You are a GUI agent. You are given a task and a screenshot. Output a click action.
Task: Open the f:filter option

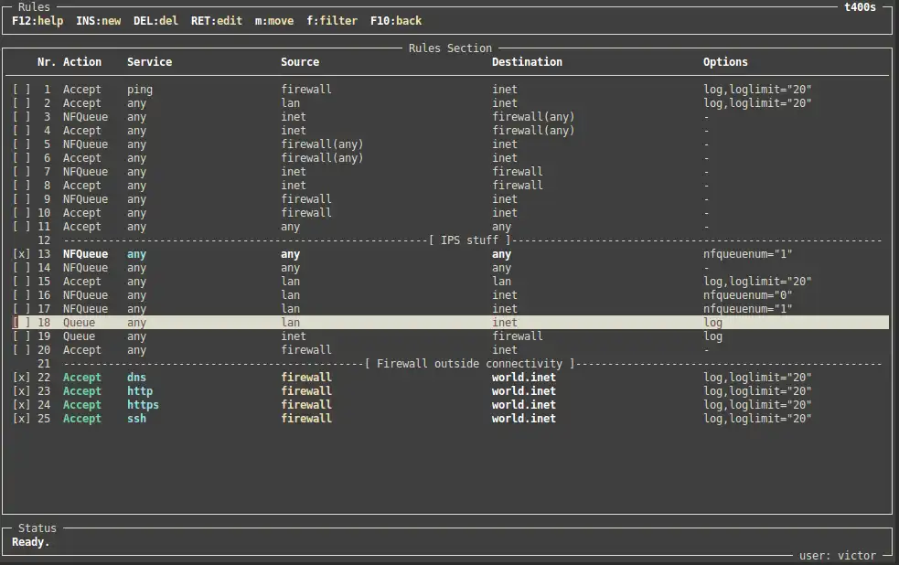332,20
